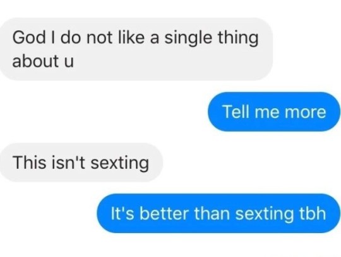Viewport: 341px width, 257px height.
Task: Tap the word 'isn't' in gray reply
Action: (x=68, y=163)
